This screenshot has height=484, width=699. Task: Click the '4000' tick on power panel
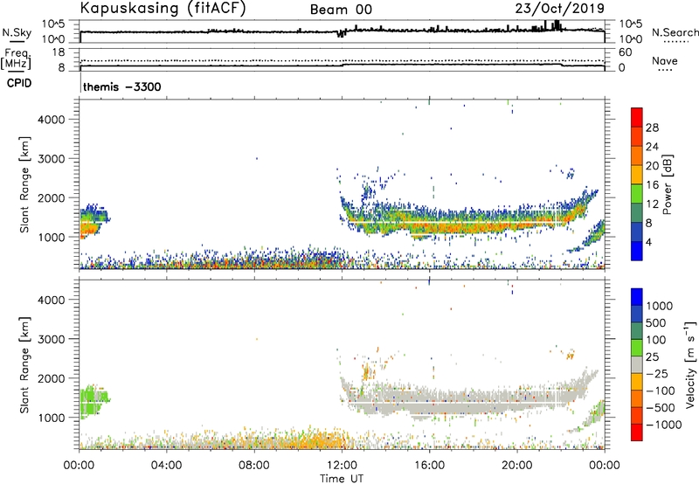click(x=51, y=120)
